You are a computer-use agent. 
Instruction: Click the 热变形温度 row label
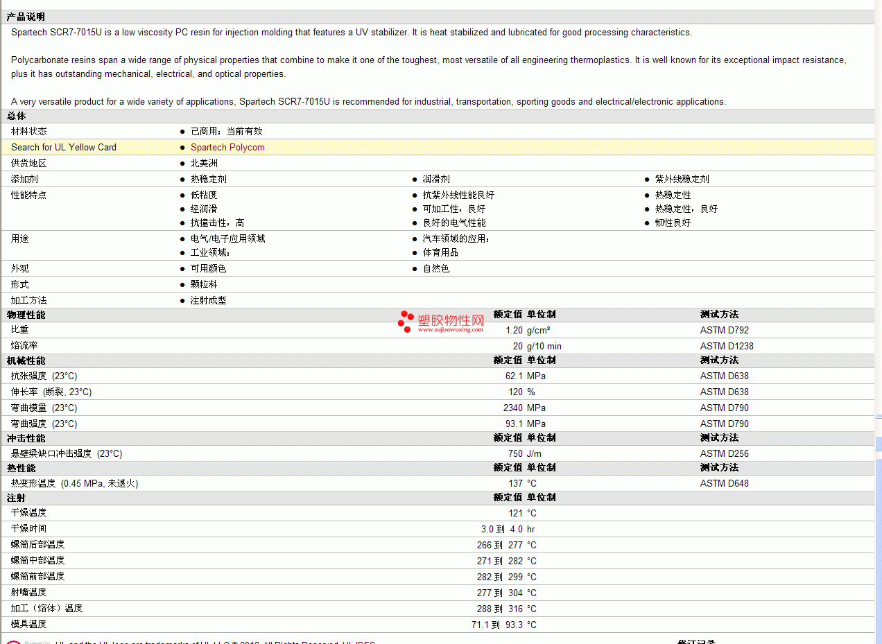[x=75, y=483]
